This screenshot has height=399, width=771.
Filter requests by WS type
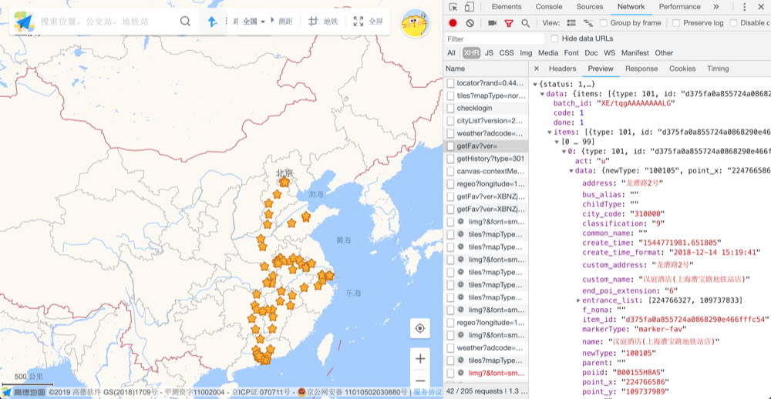tap(610, 53)
